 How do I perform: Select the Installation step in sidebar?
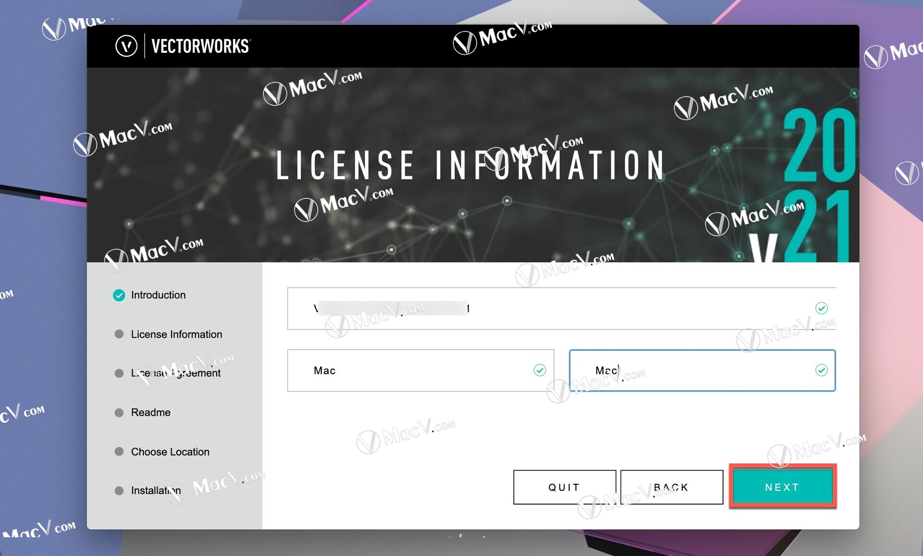156,491
